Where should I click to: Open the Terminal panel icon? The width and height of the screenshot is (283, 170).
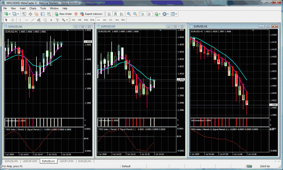43,14
